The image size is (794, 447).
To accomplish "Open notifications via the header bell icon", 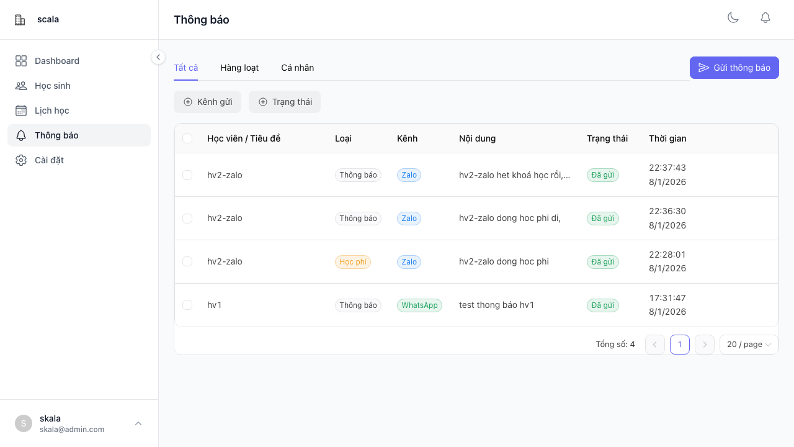I will point(765,18).
